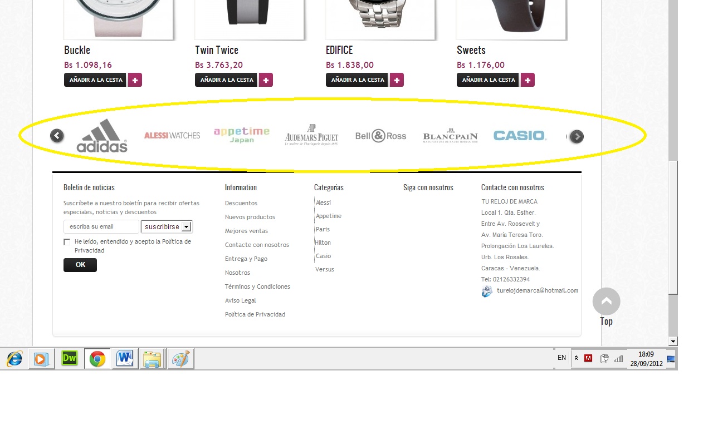Screen dimensions: 713x445
Task: Open the Buckle product title
Action: coord(77,50)
